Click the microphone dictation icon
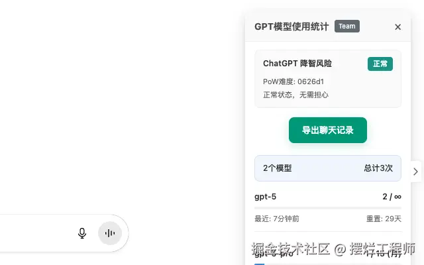 [x=82, y=233]
